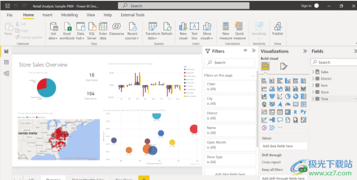Select the Power Automate visual
This screenshot has width=357, height=180.
click(272, 128)
